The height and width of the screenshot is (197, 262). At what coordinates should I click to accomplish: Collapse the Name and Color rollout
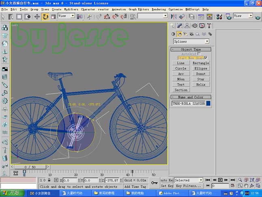click(191, 97)
